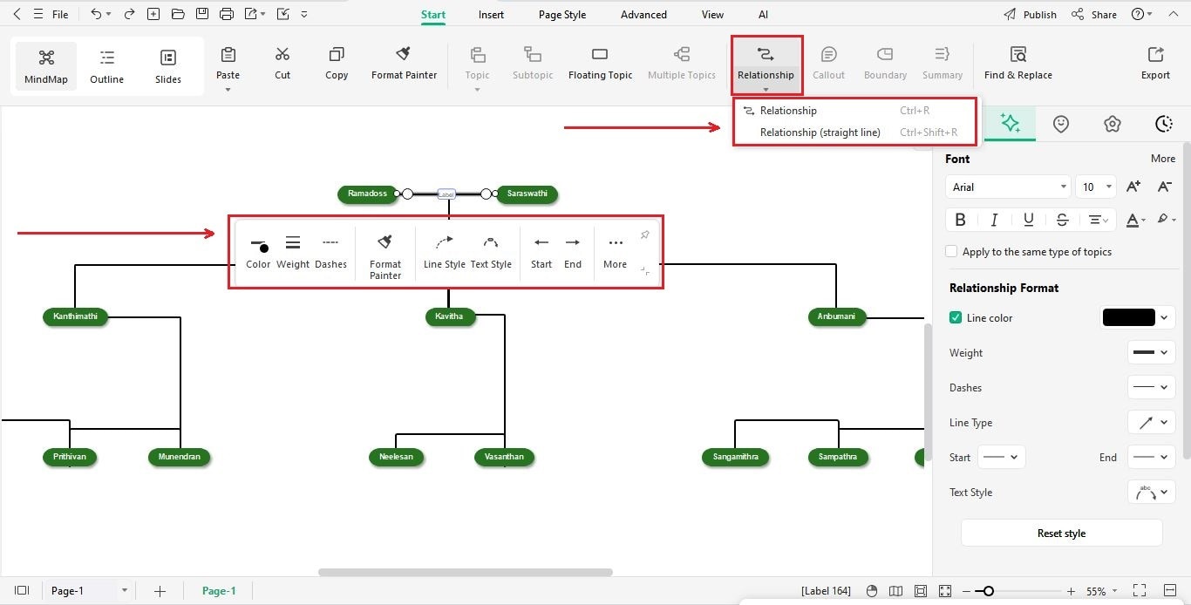Toggle Underline formatting
Image resolution: width=1191 pixels, height=605 pixels.
click(1029, 220)
